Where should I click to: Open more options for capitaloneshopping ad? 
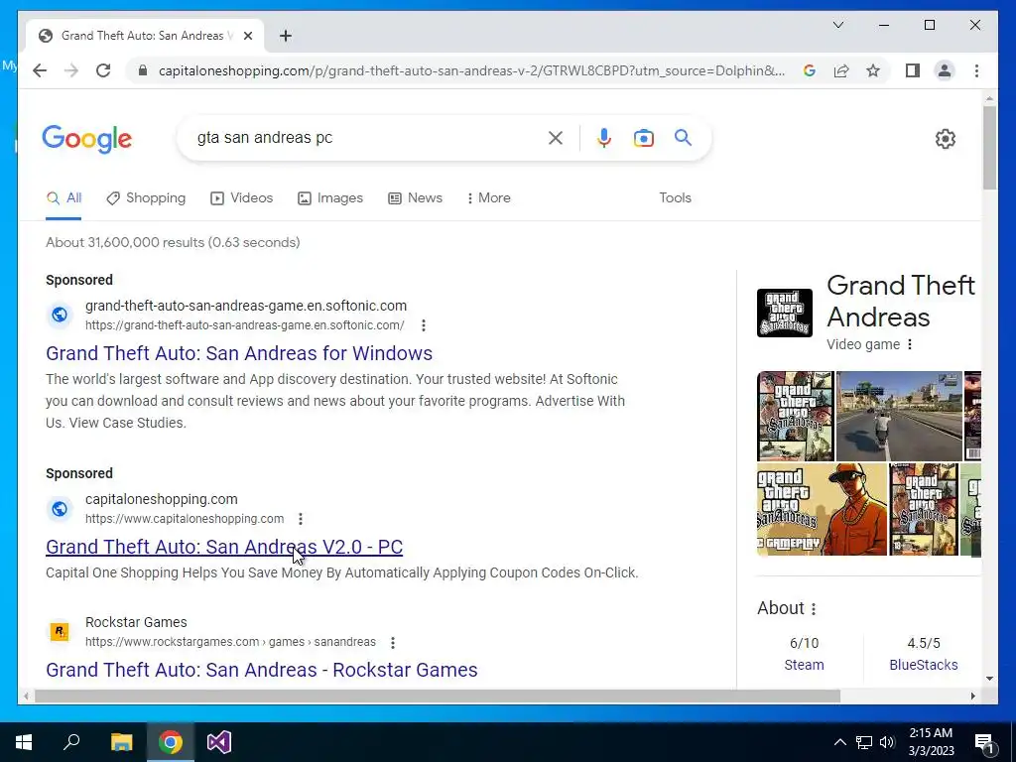[300, 518]
